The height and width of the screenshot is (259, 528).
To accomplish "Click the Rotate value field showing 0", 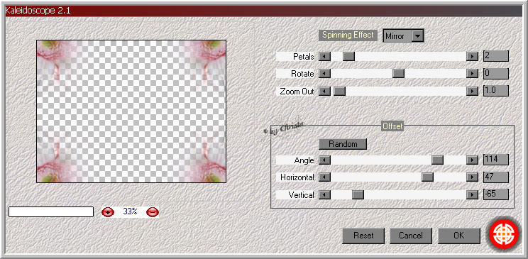I will (496, 73).
